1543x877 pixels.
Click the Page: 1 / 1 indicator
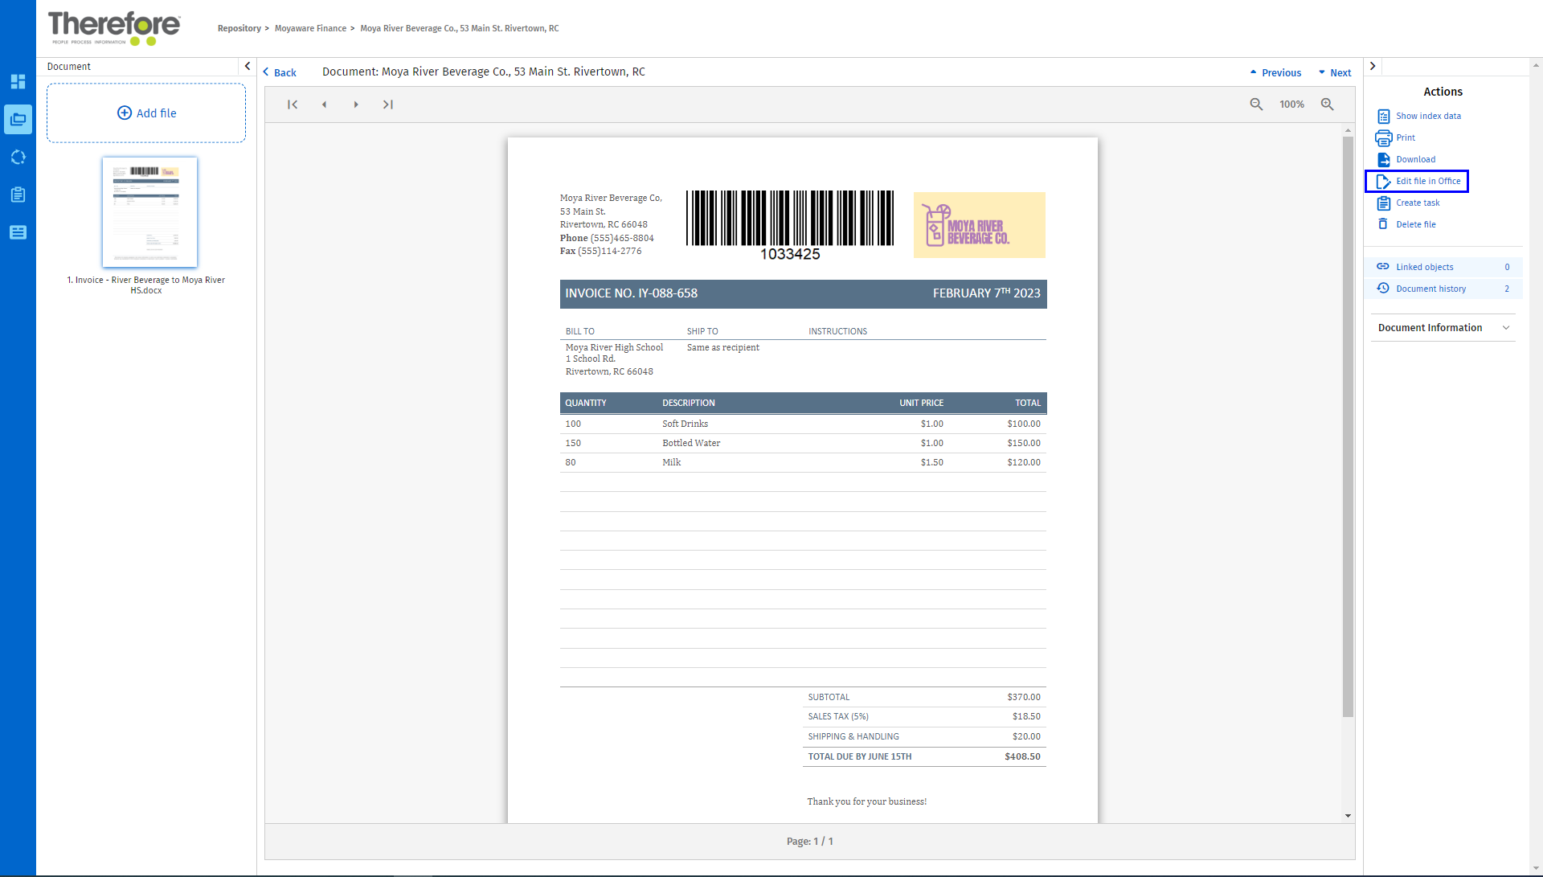pyautogui.click(x=809, y=842)
